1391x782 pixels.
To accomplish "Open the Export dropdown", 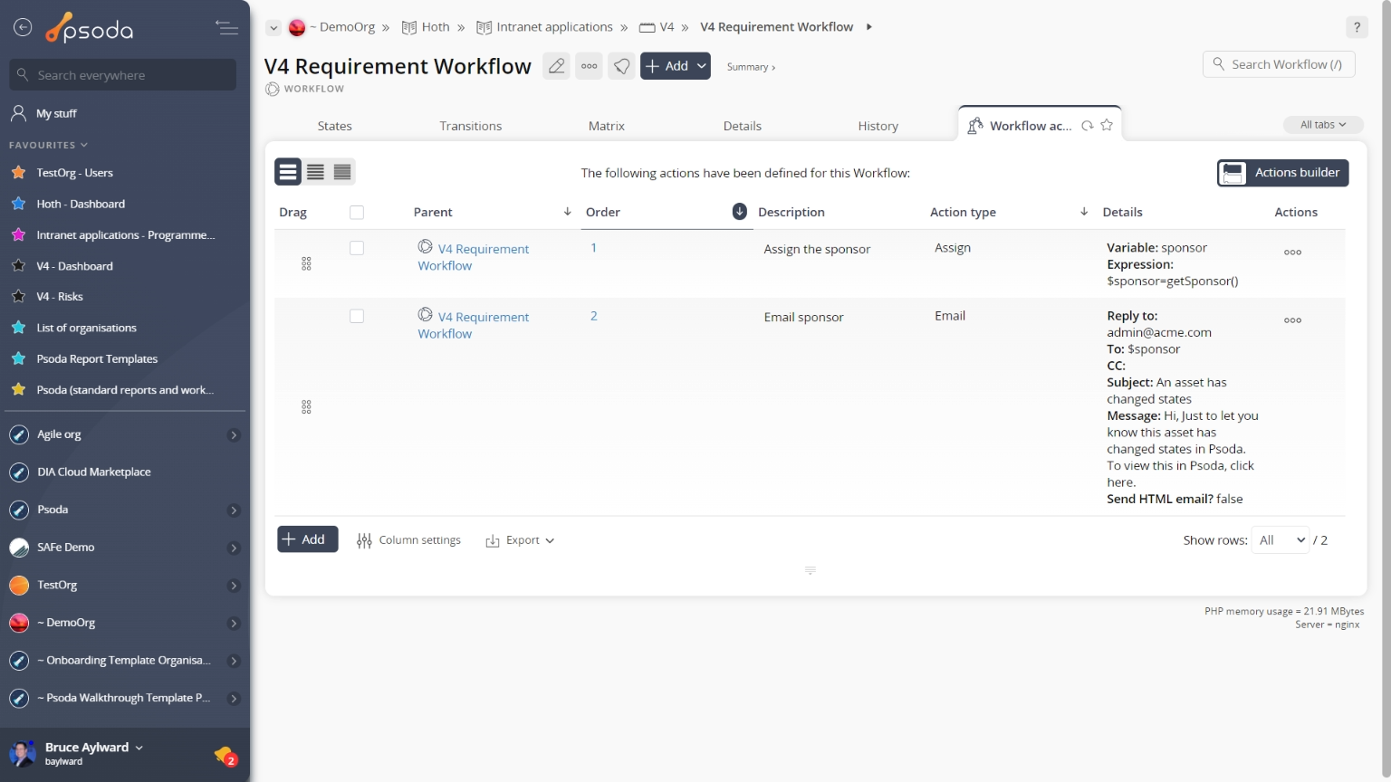I will click(x=520, y=540).
